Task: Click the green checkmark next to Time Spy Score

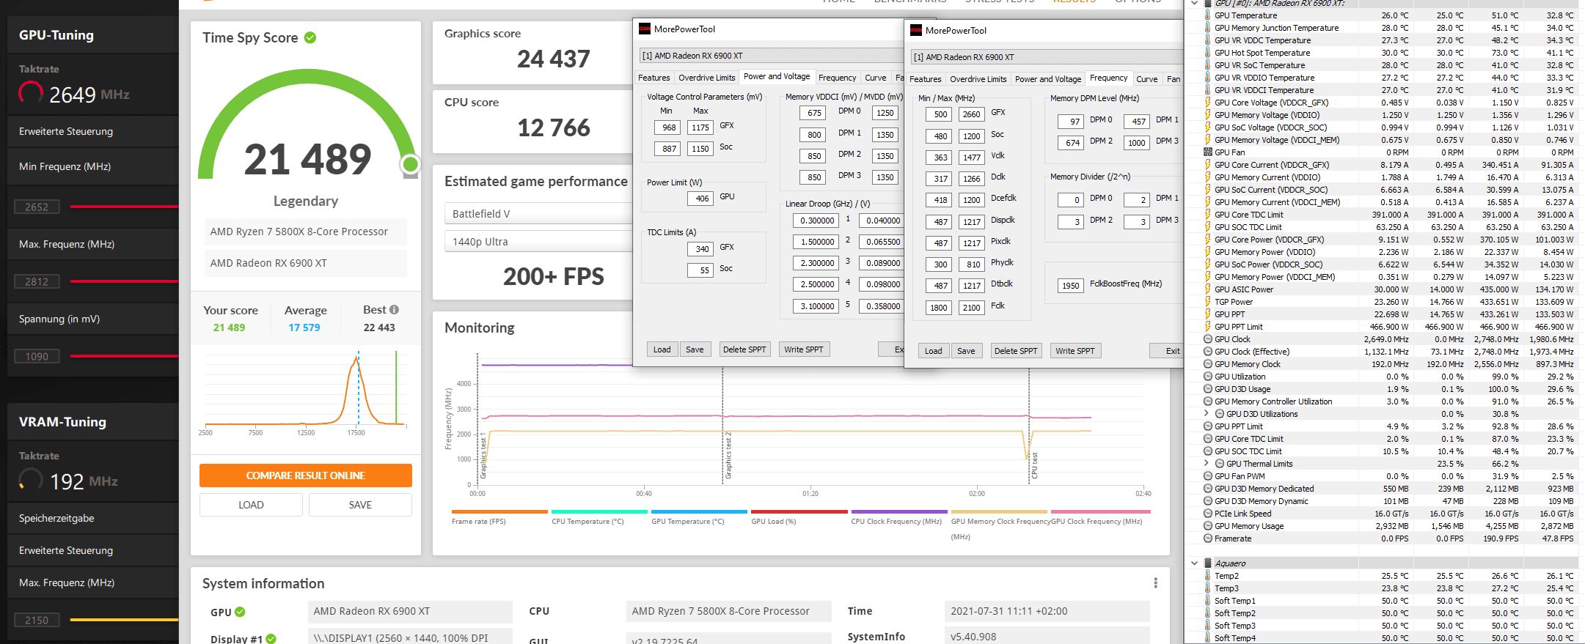Action: (310, 37)
